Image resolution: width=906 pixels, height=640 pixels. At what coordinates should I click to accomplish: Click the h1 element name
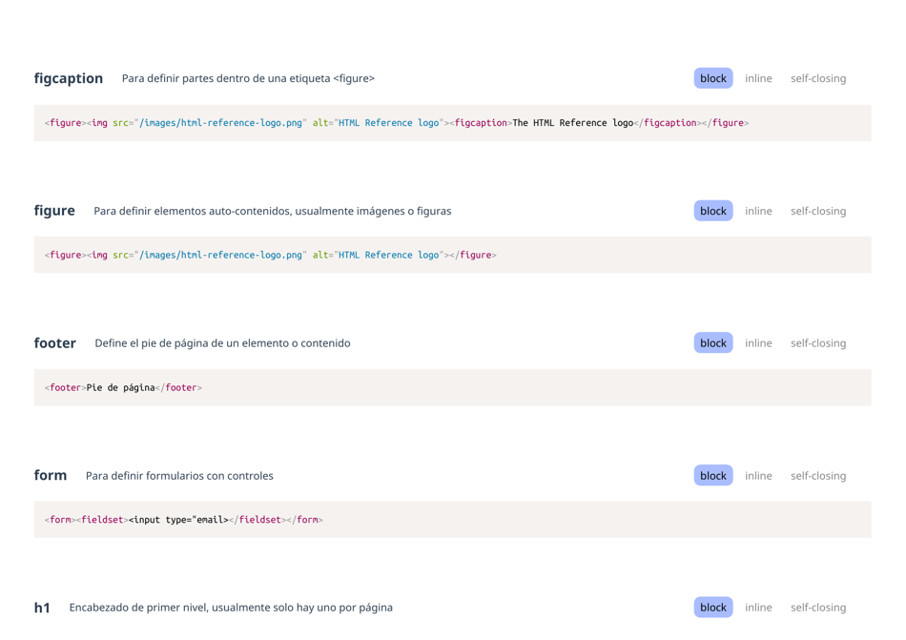click(40, 607)
